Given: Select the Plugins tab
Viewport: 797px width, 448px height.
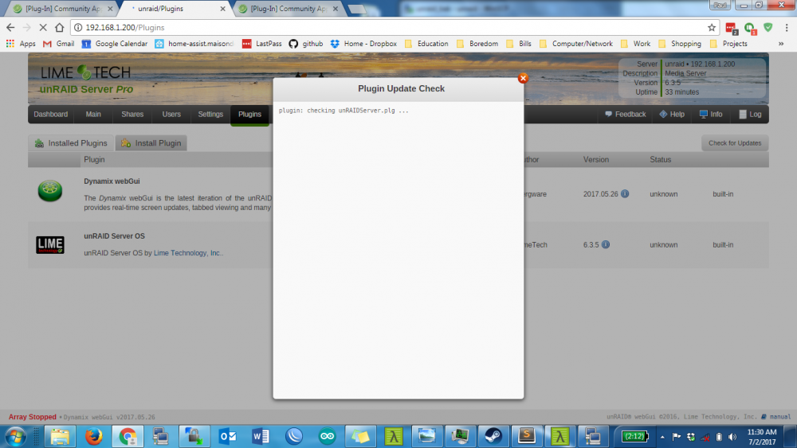Looking at the screenshot, I should 249,114.
